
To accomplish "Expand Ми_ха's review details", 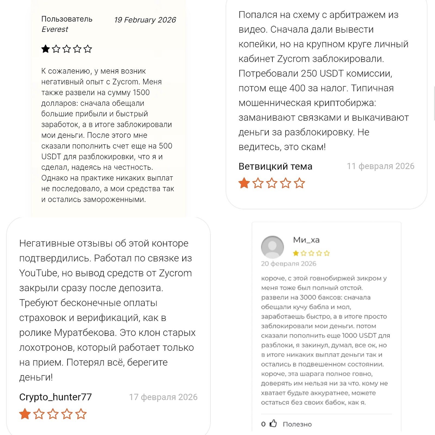I will pos(324,326).
